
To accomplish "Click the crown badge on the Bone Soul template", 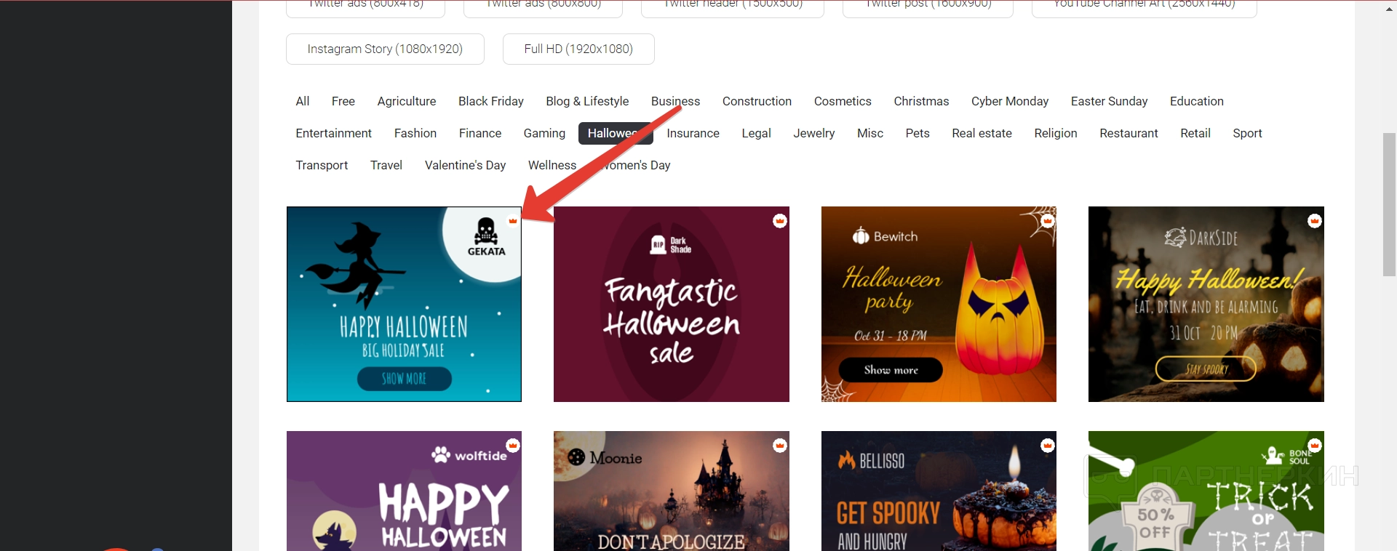I will [x=1315, y=445].
